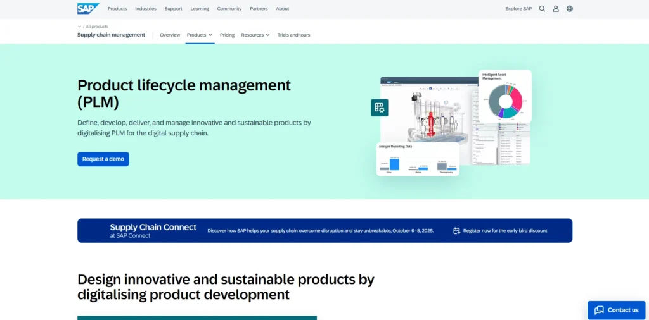Expand the Resources dropdown chevron
Screen dimensions: 649x320
pos(268,35)
